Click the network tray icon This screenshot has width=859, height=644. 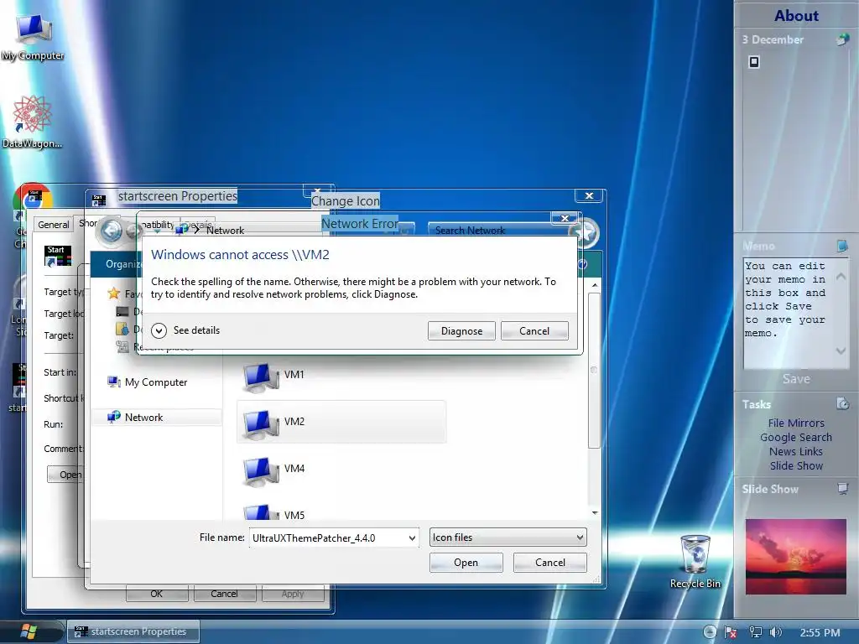[756, 632]
